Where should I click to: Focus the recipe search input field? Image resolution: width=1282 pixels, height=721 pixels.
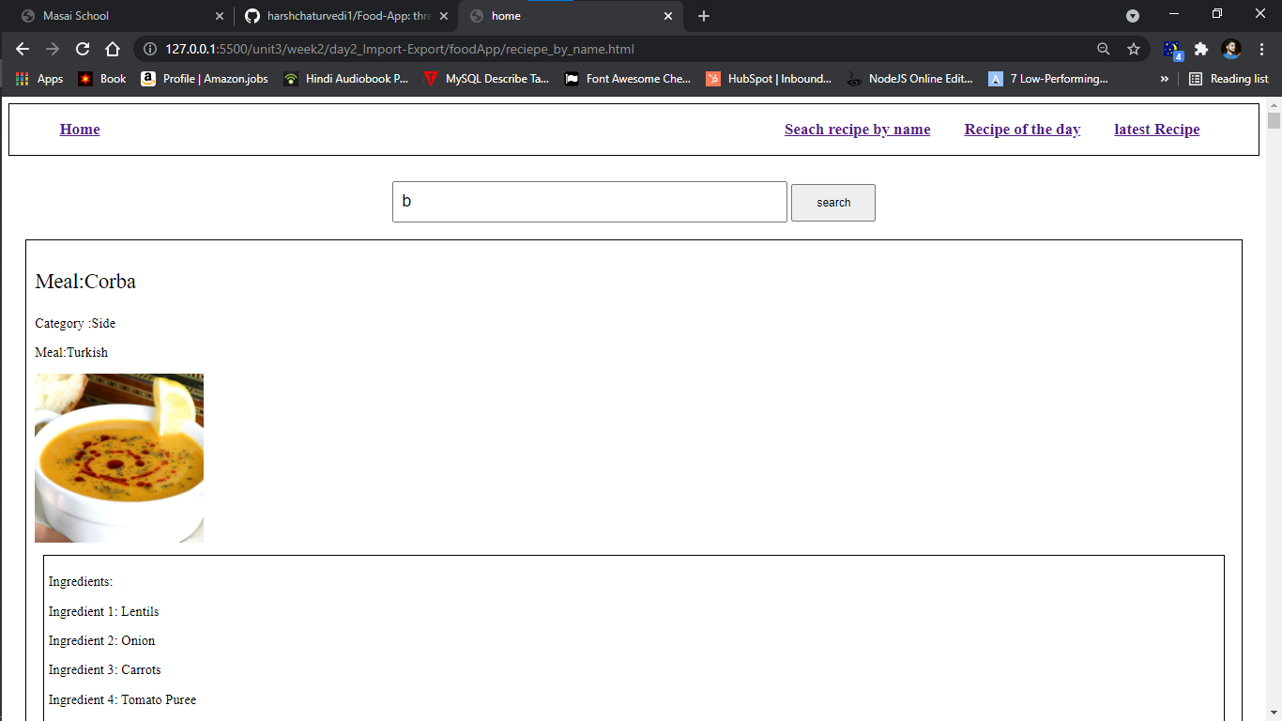pyautogui.click(x=589, y=202)
